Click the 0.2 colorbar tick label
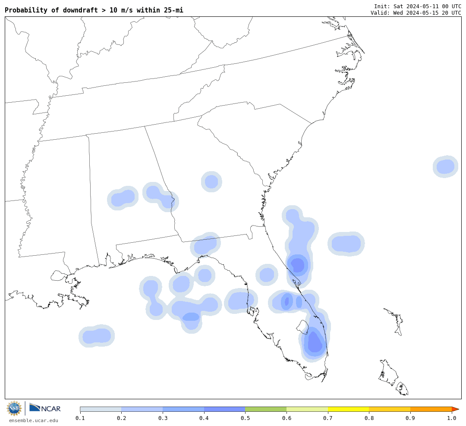 tap(122, 418)
